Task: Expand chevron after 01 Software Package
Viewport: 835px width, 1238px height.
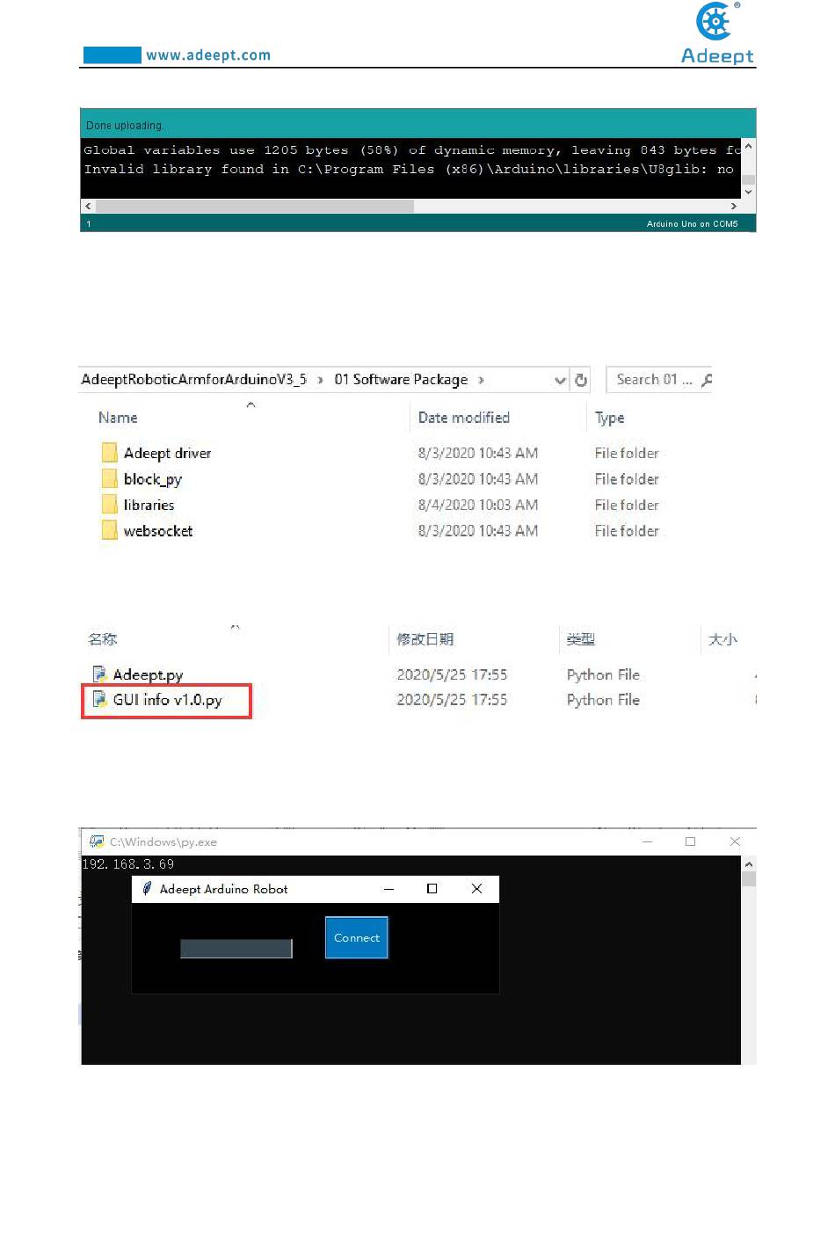Action: [x=481, y=380]
